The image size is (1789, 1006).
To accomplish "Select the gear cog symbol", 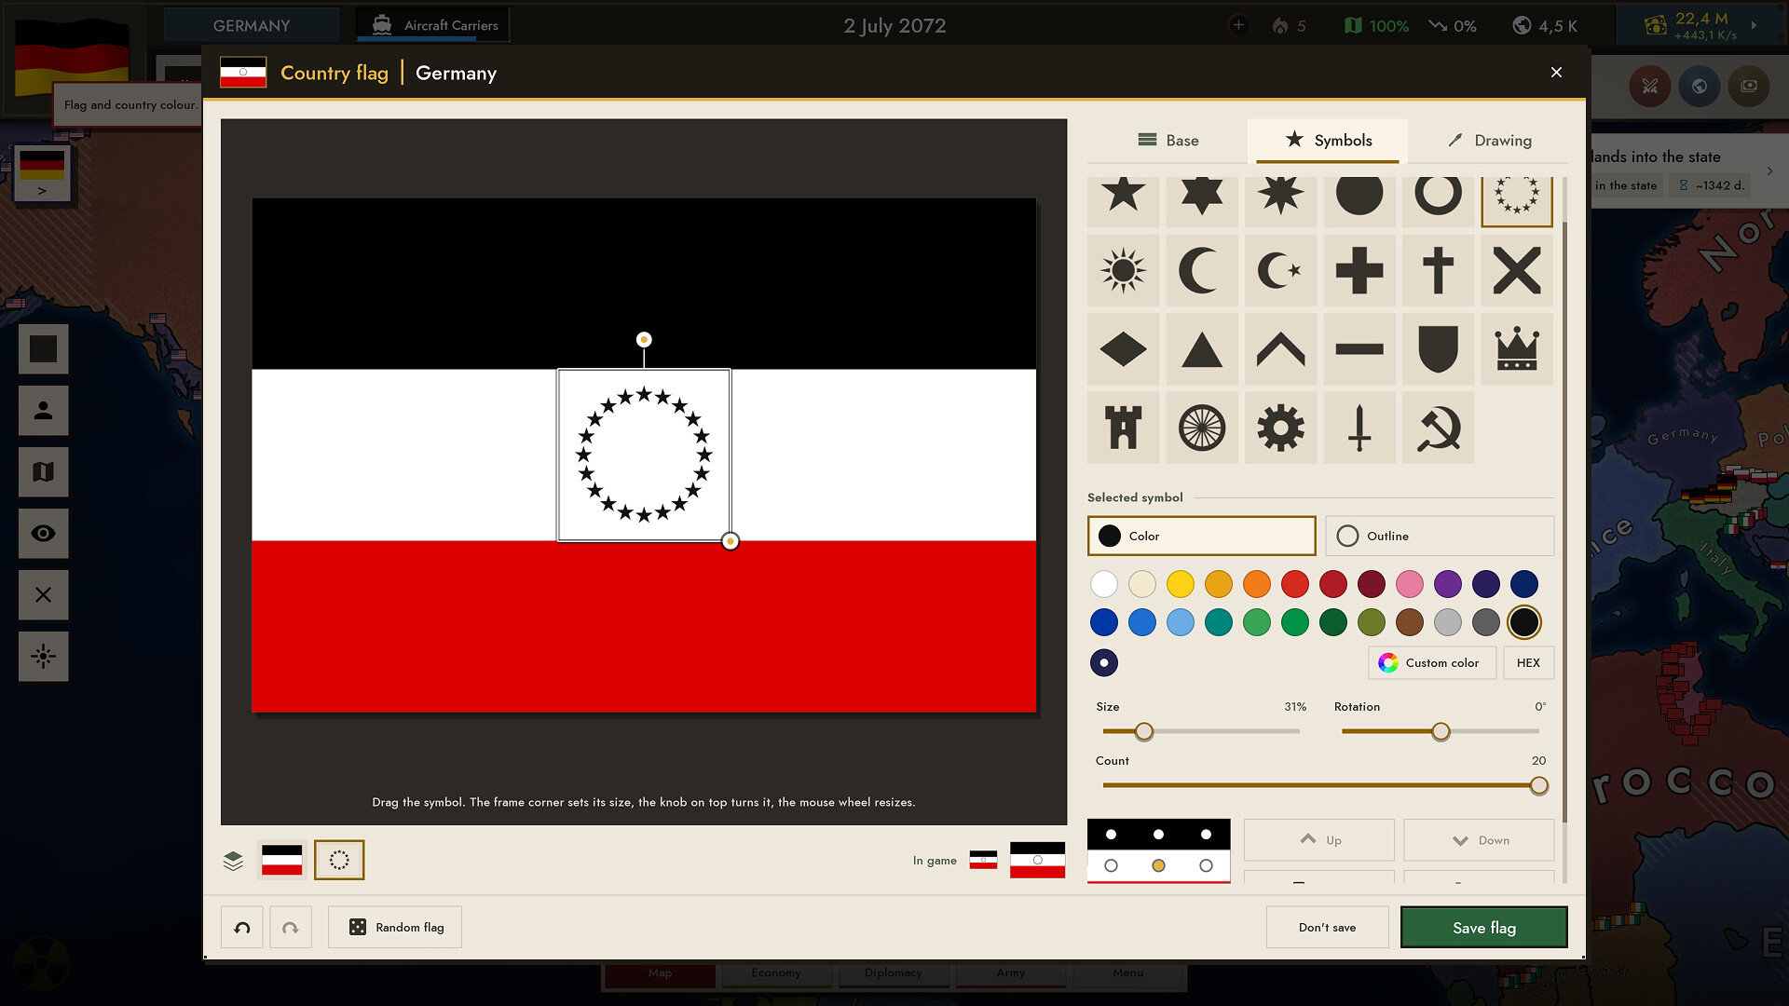I will 1280,428.
